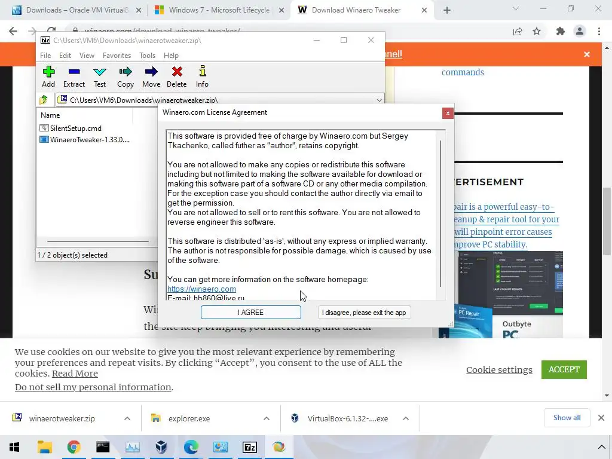
Task: Open the Chrome three-dot menu
Action: coord(599,31)
